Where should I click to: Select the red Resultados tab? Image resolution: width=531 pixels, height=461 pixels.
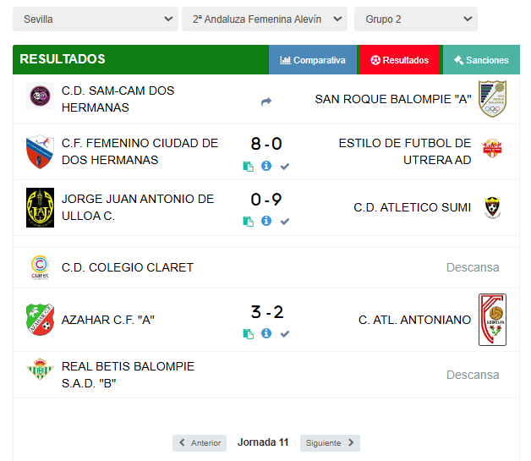coord(400,59)
